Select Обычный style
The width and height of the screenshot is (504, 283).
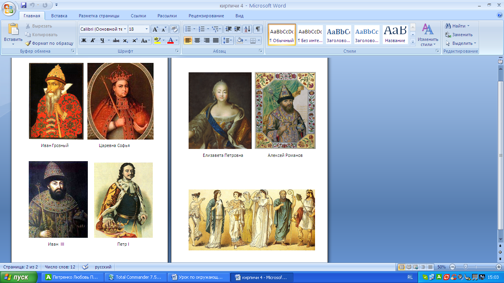pyautogui.click(x=282, y=35)
